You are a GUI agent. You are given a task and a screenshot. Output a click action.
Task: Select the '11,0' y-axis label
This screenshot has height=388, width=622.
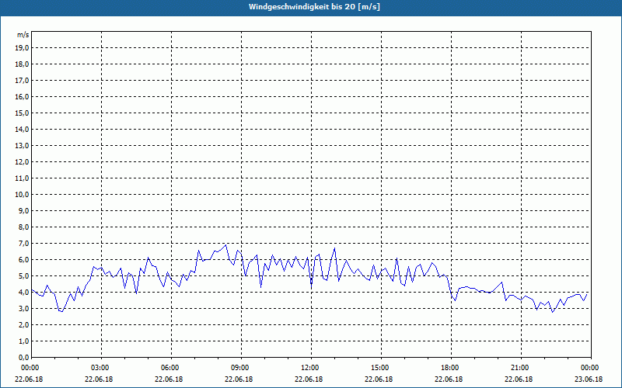22,178
